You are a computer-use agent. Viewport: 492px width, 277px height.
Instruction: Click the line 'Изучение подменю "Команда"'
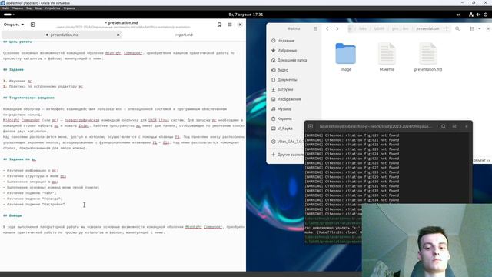click(33, 199)
